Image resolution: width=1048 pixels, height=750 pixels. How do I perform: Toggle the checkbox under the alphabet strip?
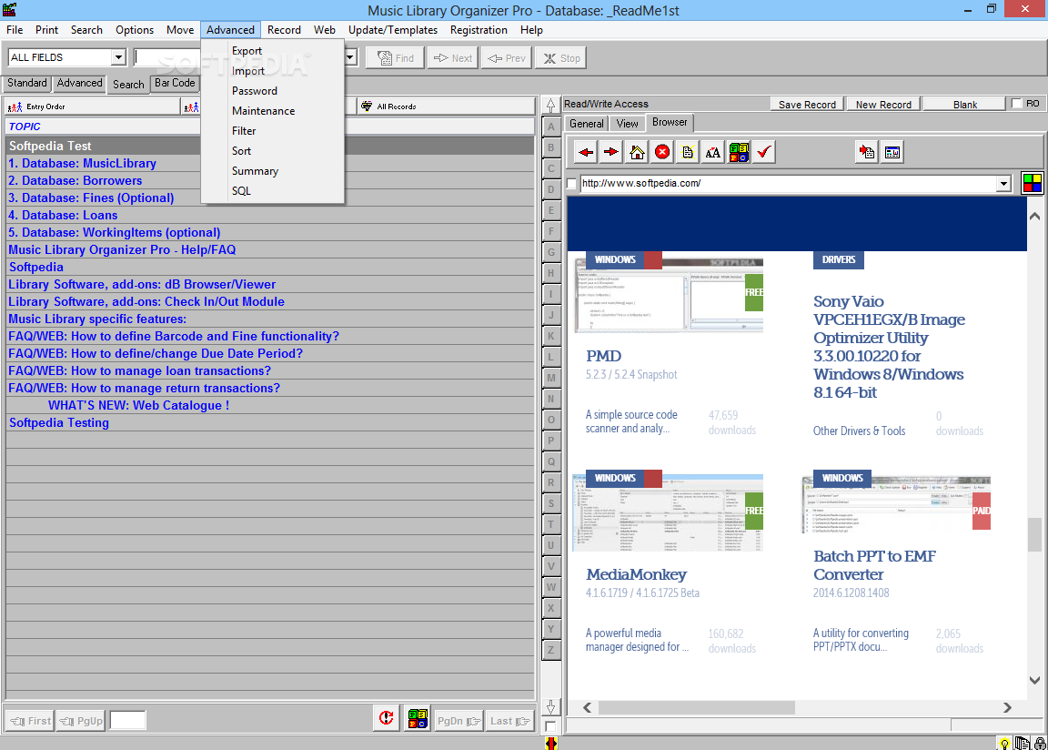click(x=550, y=726)
